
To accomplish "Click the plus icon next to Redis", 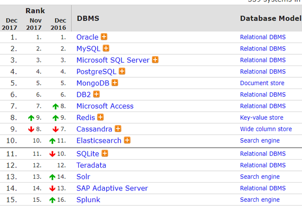I will click(x=100, y=117).
